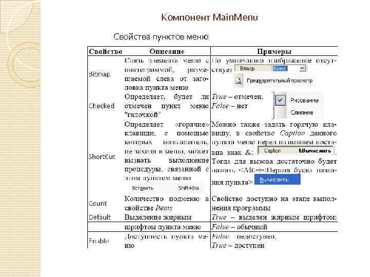Click the Вставить menu entry
This screenshot has height=277, width=370.
click(x=142, y=188)
